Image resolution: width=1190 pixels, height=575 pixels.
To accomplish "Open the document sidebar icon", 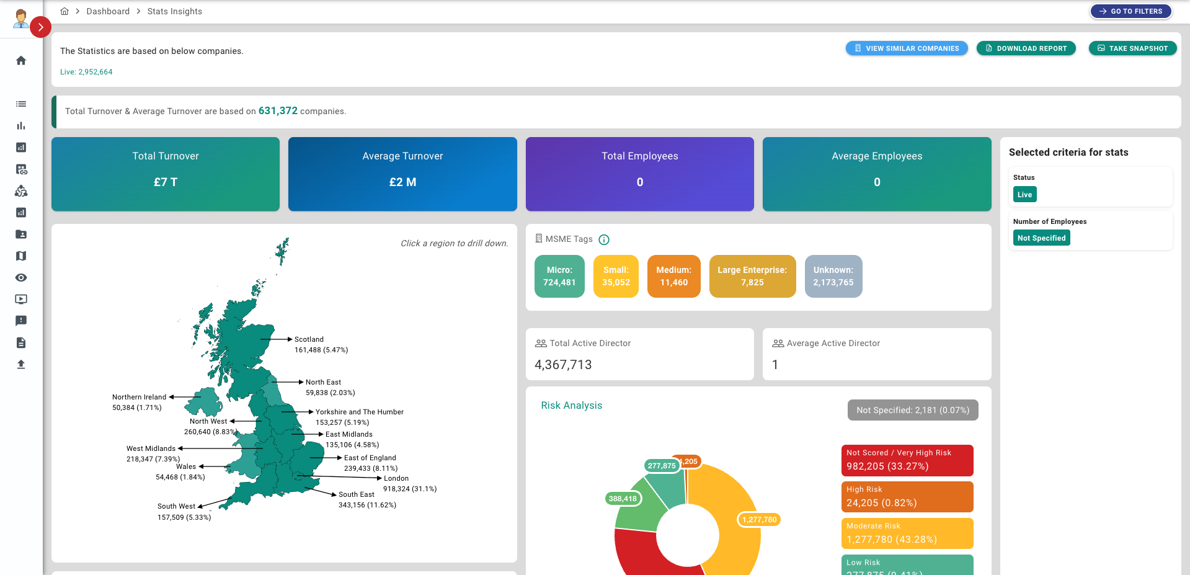I will tap(21, 343).
